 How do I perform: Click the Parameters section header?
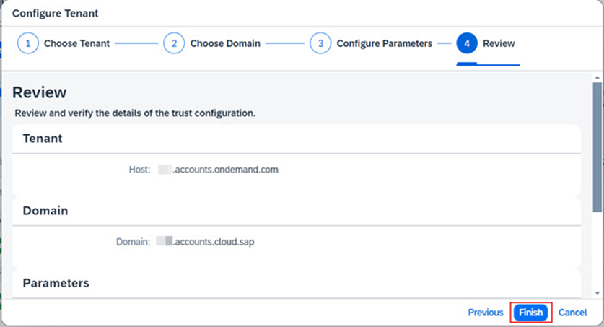[x=56, y=283]
